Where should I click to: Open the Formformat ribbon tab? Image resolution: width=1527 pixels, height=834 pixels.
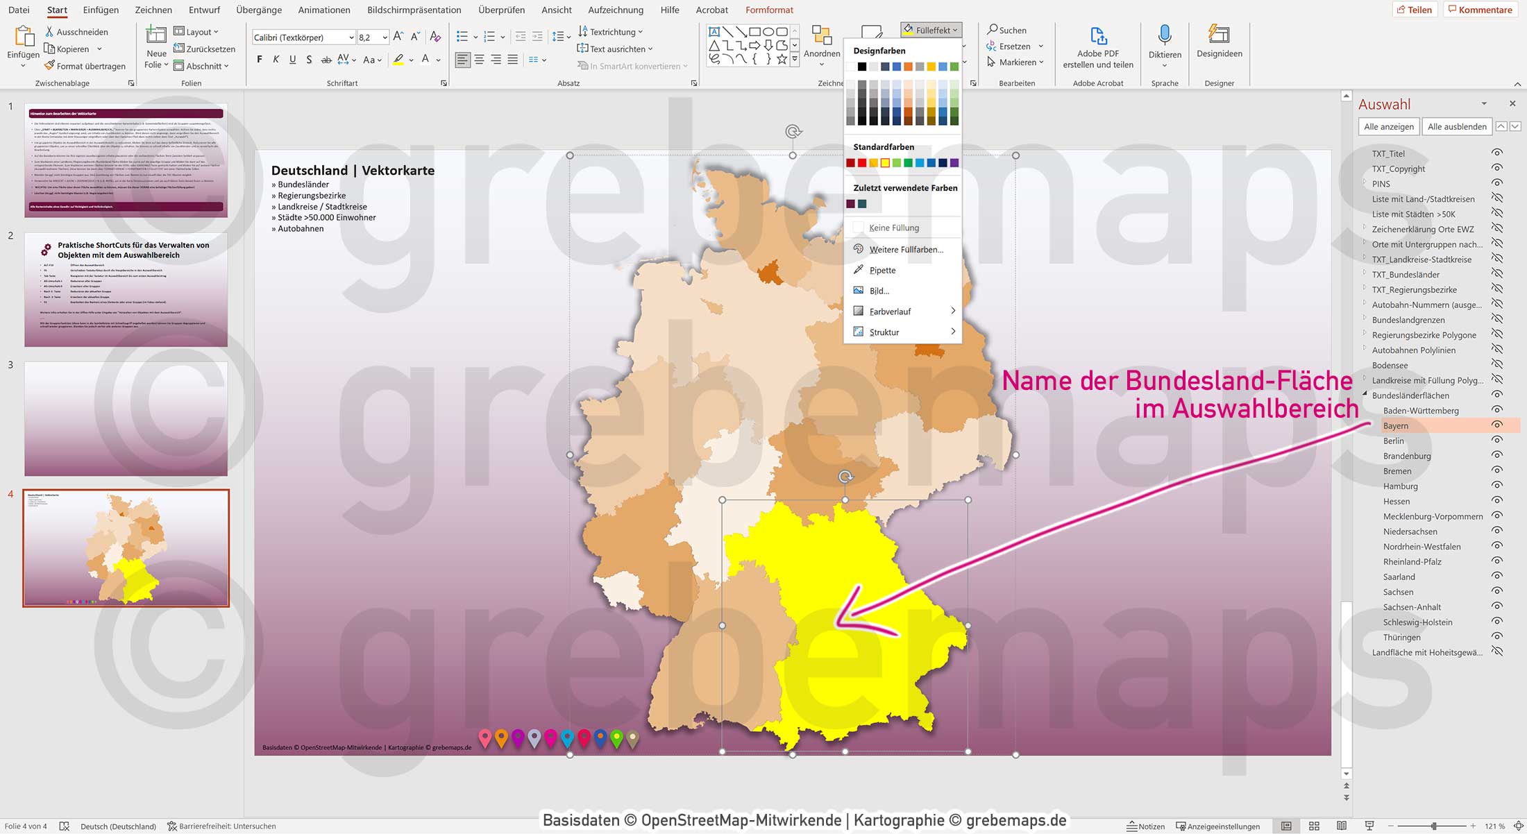pyautogui.click(x=769, y=10)
